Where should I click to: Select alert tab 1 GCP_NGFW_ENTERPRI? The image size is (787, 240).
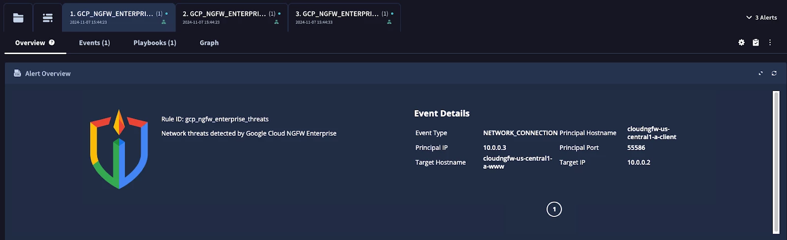point(119,18)
